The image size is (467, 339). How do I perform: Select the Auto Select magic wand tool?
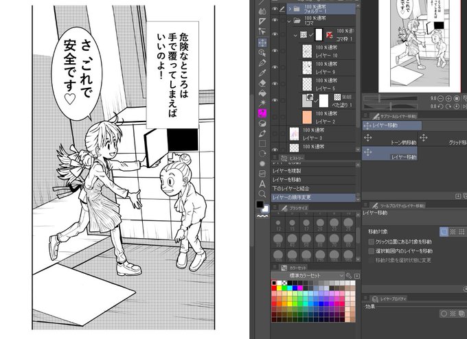(x=262, y=103)
